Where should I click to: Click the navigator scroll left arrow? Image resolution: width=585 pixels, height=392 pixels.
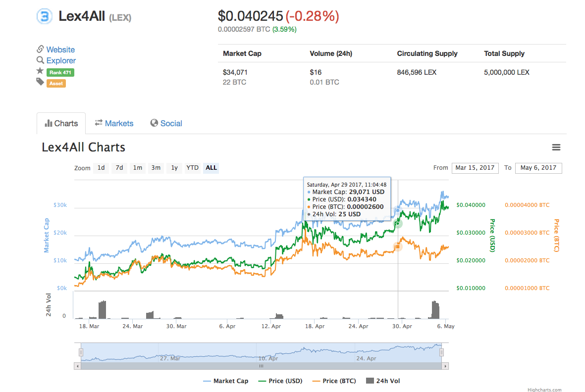tap(77, 366)
